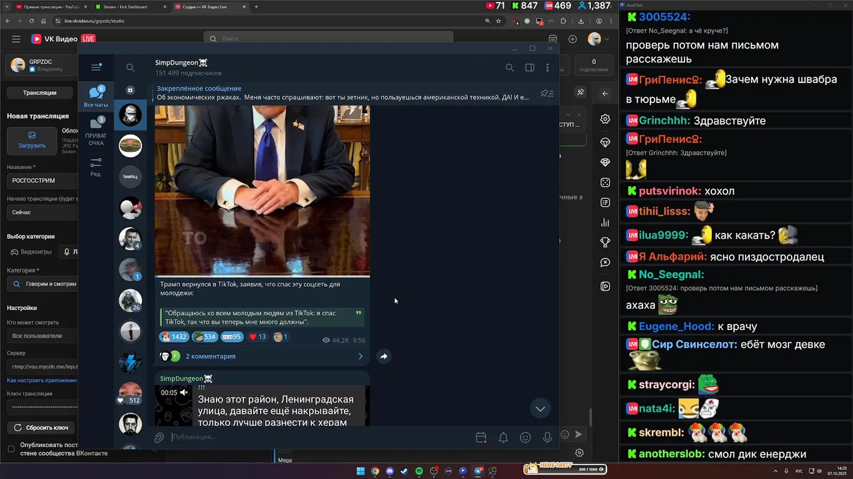Click the 95 reaction on Trump post
Screen dimensions: 853x479
coord(232,337)
